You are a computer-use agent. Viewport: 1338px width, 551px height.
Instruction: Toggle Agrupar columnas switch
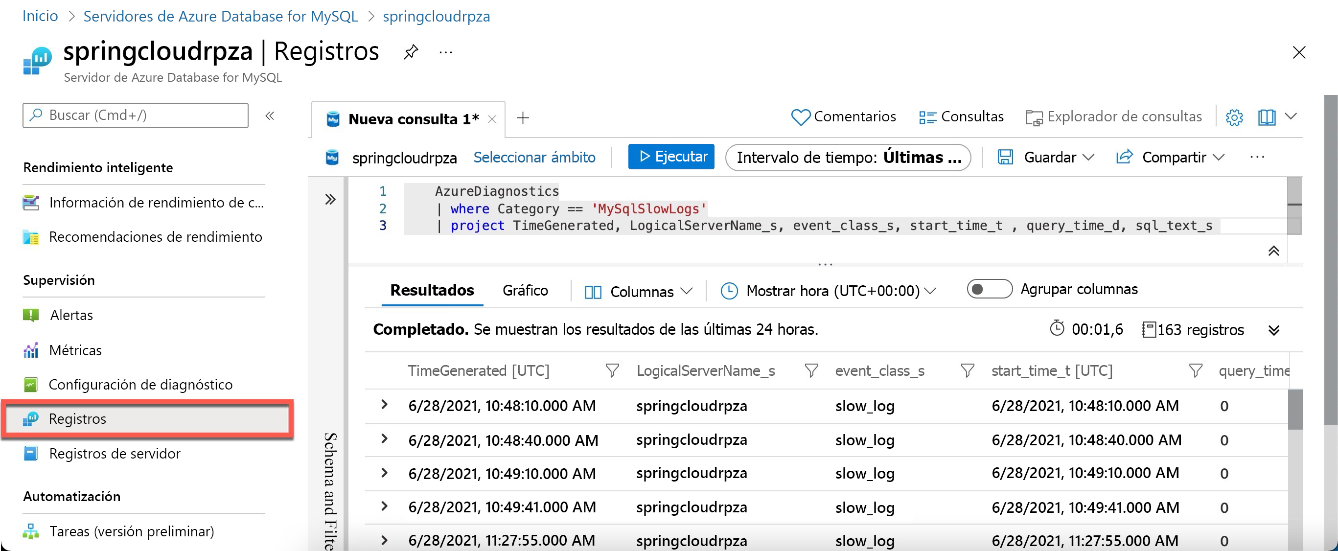(989, 289)
